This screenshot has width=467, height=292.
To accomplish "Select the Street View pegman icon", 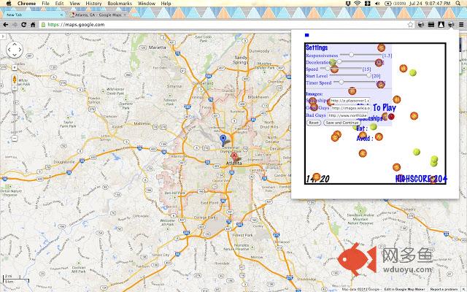I will 15,80.
